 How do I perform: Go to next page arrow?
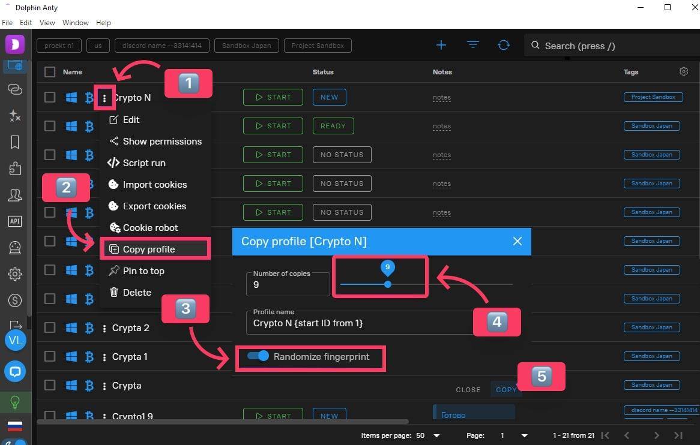point(656,435)
